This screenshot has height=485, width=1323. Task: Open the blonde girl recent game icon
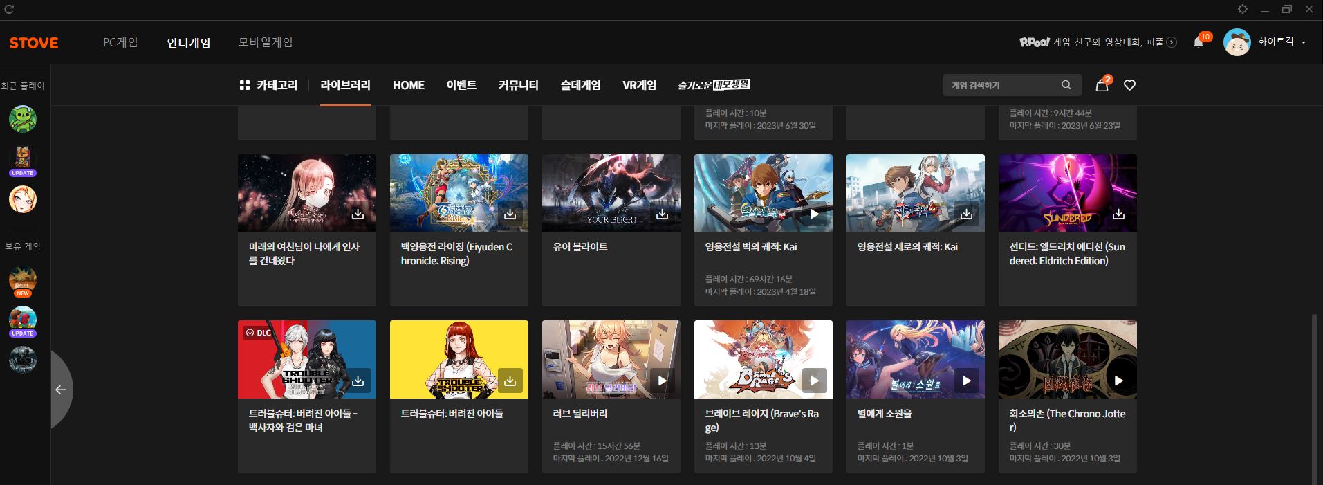(23, 199)
